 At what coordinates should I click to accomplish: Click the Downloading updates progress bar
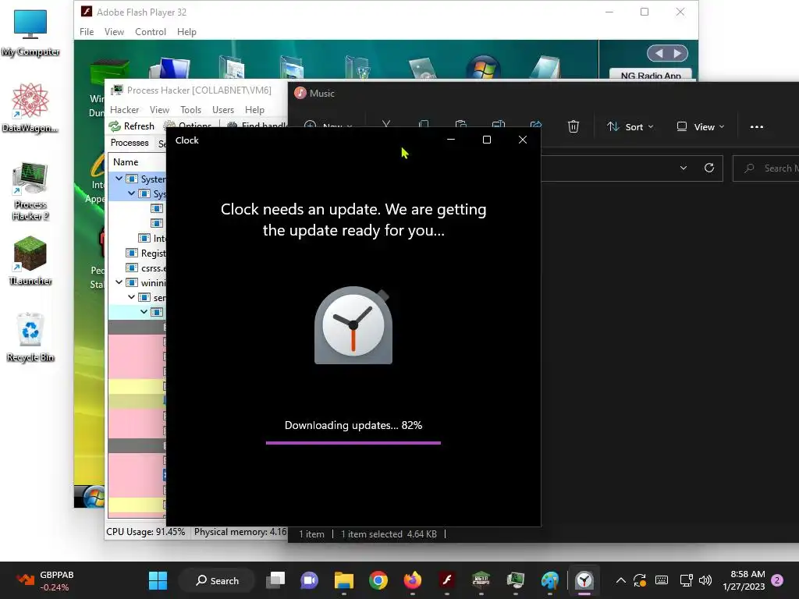[x=353, y=443]
